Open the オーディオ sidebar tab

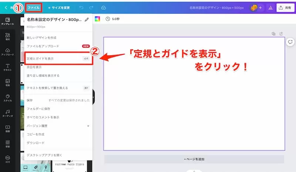coord(7,113)
